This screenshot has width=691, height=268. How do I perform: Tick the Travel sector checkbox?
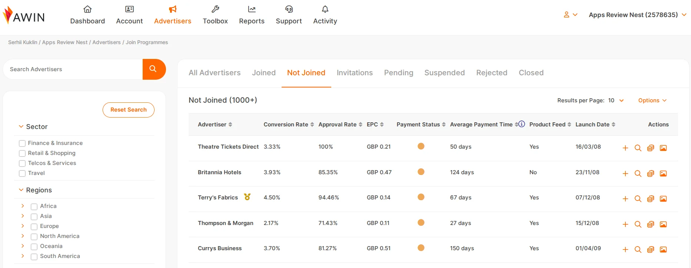point(22,173)
